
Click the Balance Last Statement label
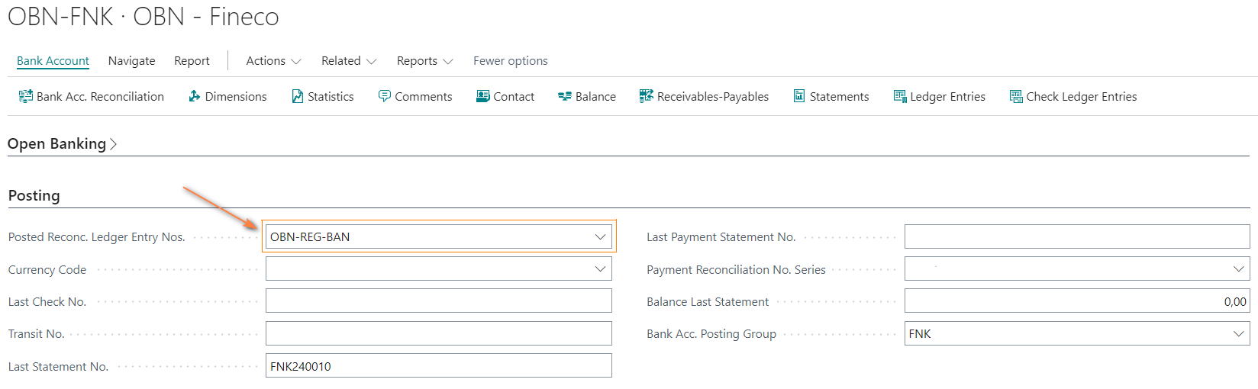[708, 302]
